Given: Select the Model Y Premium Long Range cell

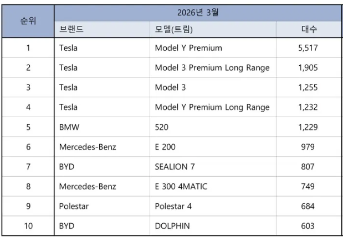Looking at the screenshot, I should point(212,107).
